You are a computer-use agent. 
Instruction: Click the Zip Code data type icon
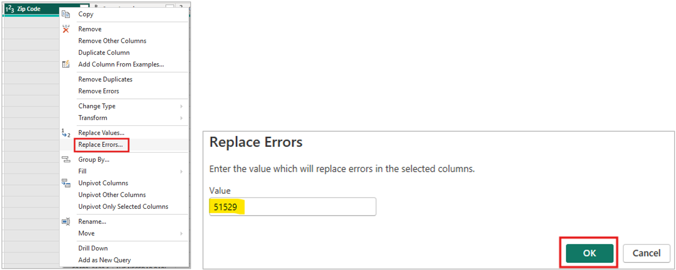pyautogui.click(x=10, y=9)
